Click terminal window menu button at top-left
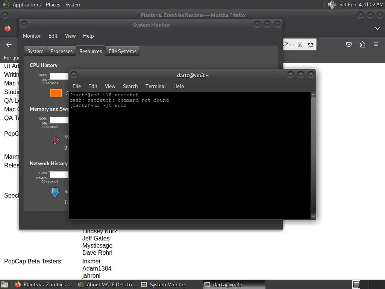This screenshot has height=289, width=385. [74, 74]
